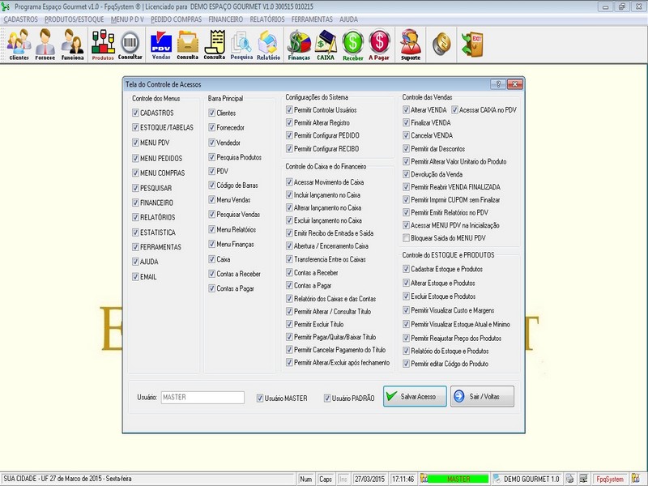Click the Usuário input field
The image size is (648, 486).
[x=202, y=398]
